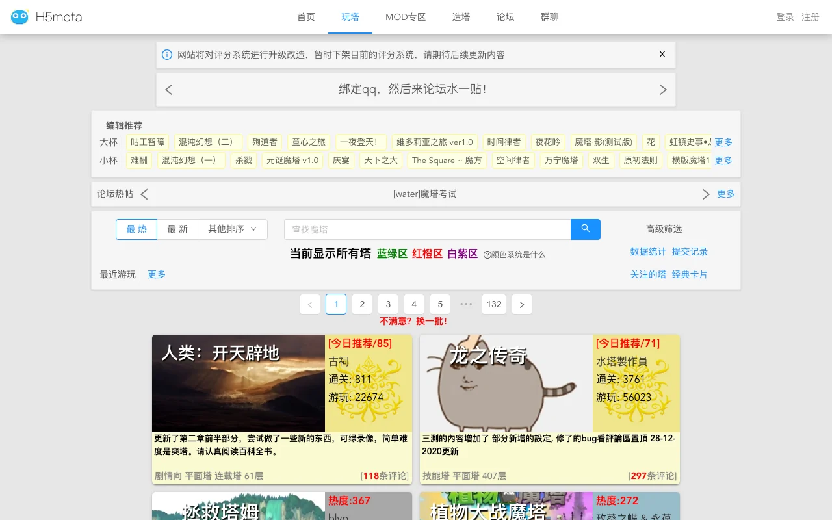The width and height of the screenshot is (832, 520).
Task: Open forum post [water]魔塔考试
Action: (x=425, y=194)
